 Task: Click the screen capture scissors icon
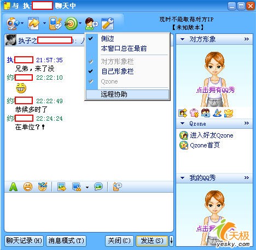click(x=77, y=187)
